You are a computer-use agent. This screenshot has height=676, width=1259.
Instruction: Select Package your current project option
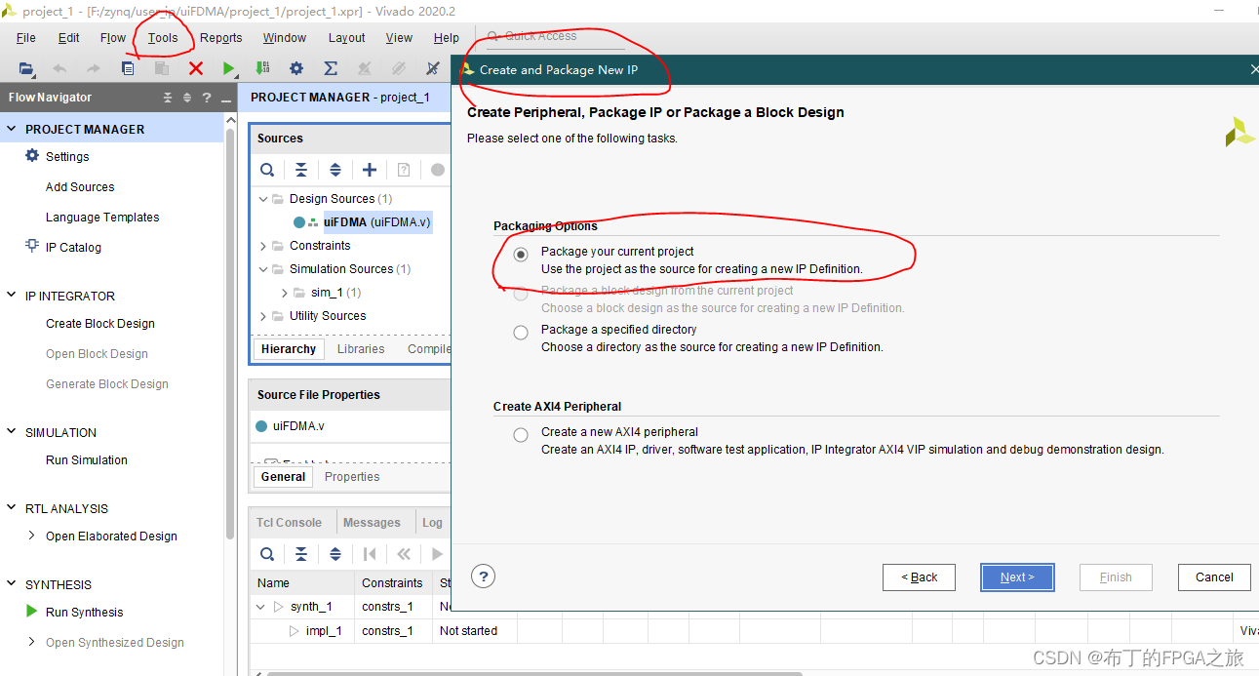point(522,254)
